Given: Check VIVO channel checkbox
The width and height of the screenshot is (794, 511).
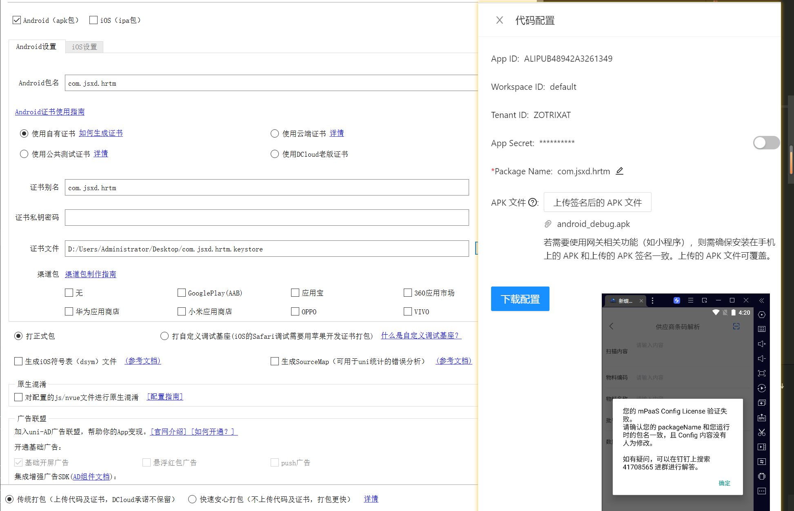Looking at the screenshot, I should coord(407,311).
